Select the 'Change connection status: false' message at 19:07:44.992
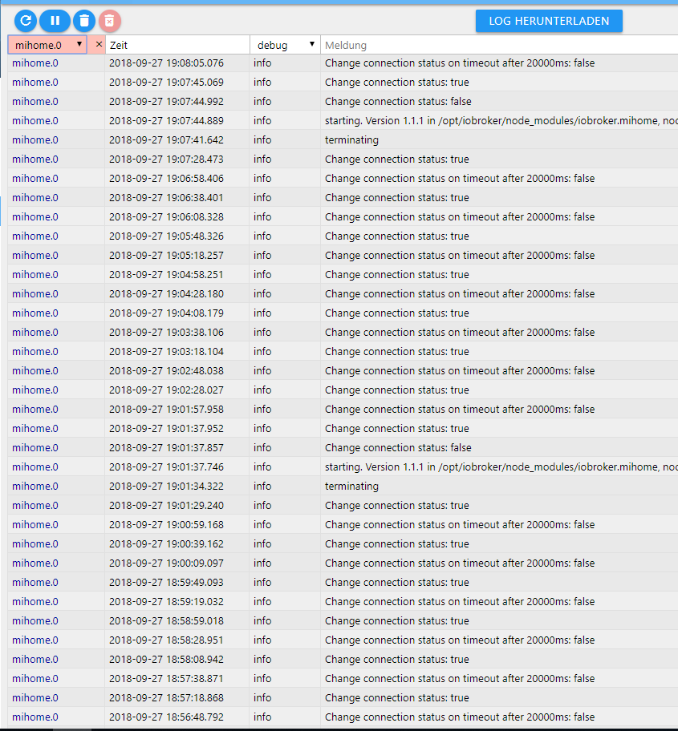Screen dimensions: 678x731 [398, 102]
